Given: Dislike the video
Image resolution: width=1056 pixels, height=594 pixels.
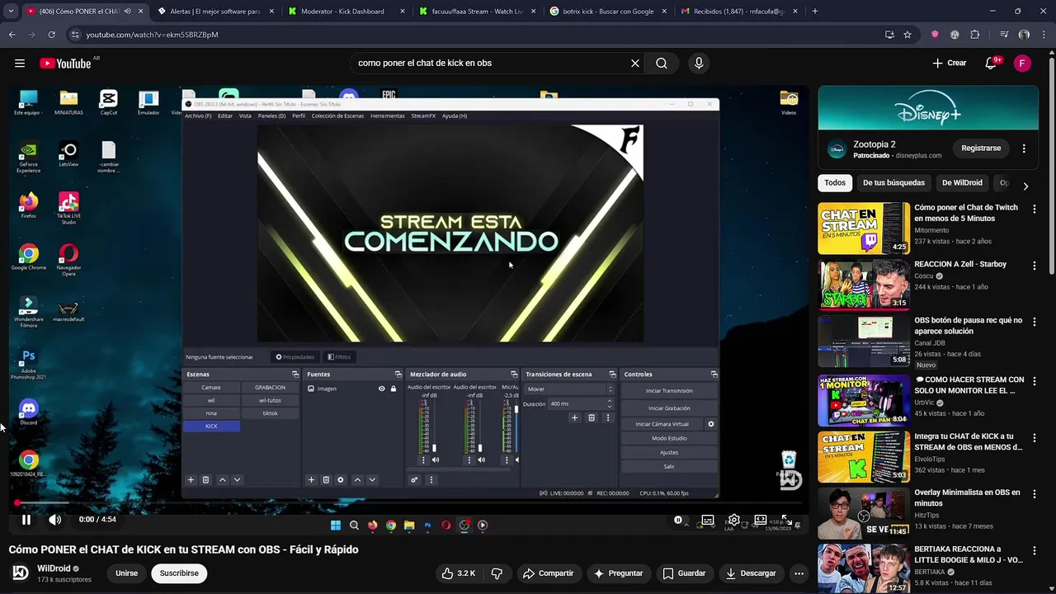Looking at the screenshot, I should pos(497,573).
